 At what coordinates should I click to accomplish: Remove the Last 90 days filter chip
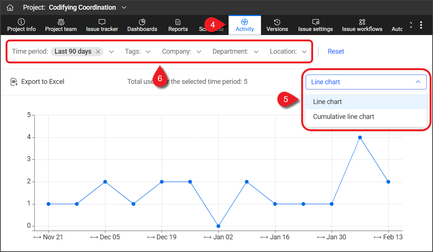pyautogui.click(x=98, y=52)
